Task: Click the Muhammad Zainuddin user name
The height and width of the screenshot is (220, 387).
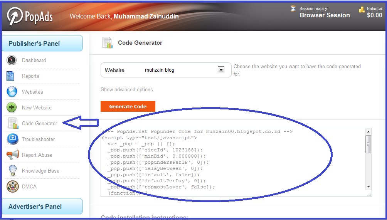Action: coord(146,17)
